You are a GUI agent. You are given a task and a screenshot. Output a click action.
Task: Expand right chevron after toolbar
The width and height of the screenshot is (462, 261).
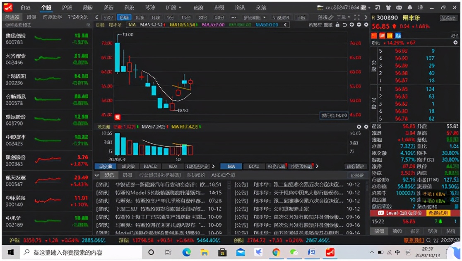point(366,17)
